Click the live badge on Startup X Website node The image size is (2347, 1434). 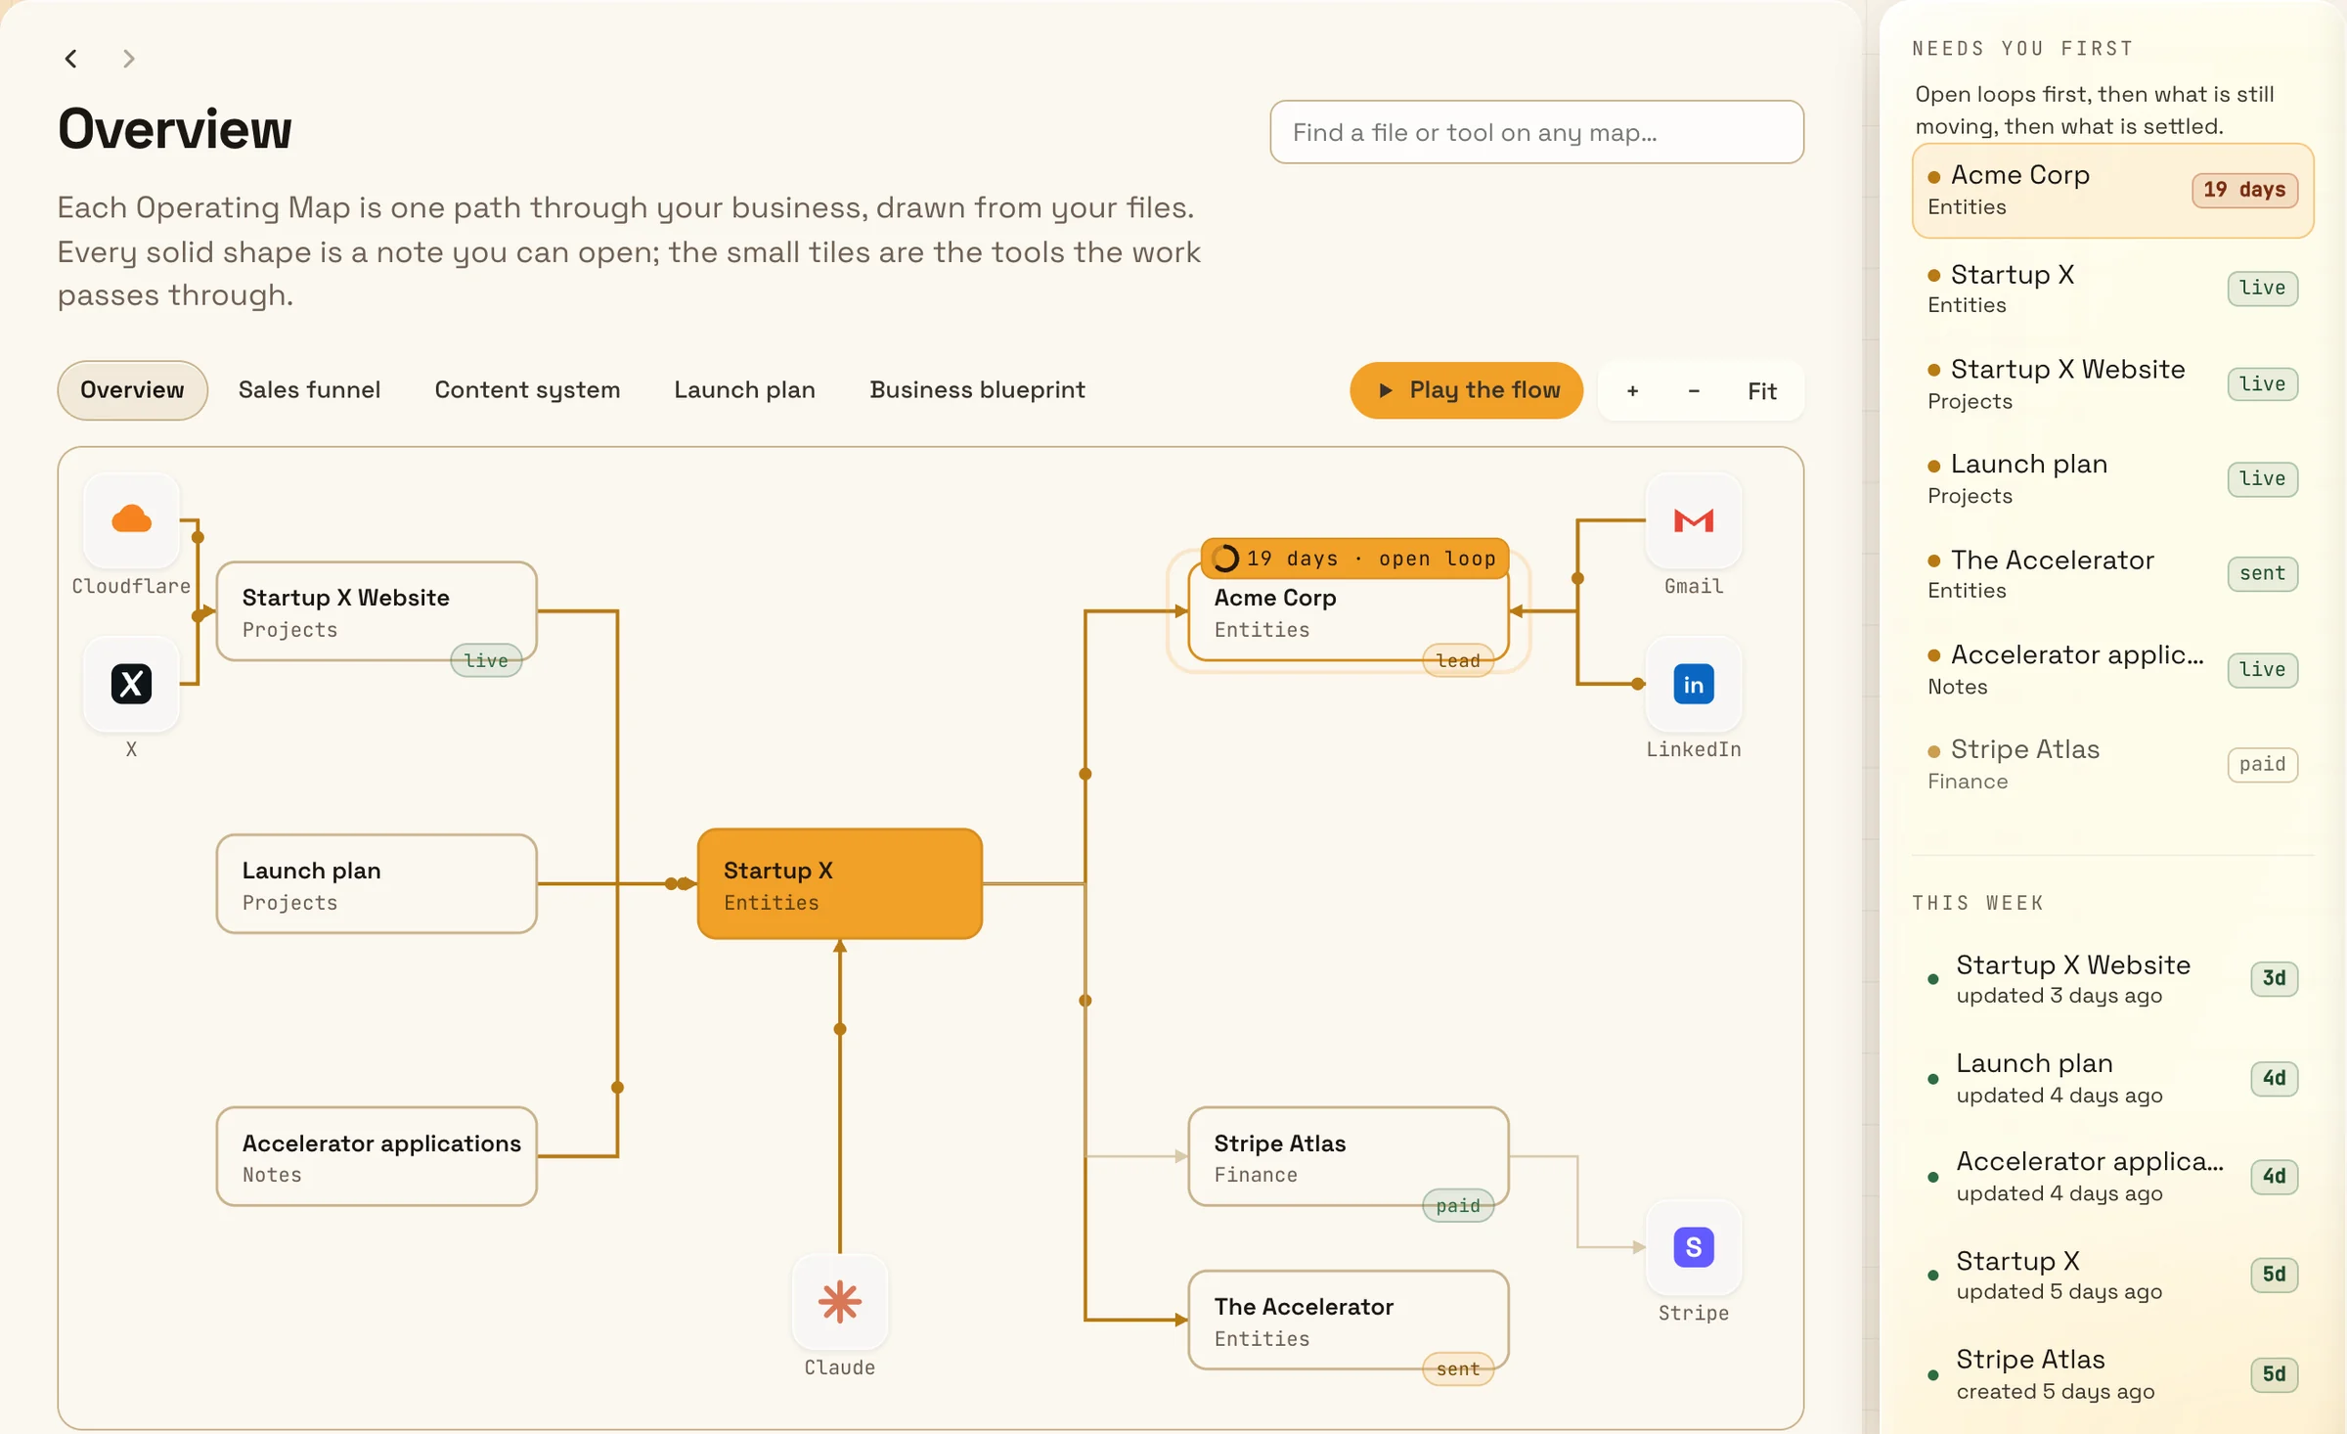tap(486, 661)
